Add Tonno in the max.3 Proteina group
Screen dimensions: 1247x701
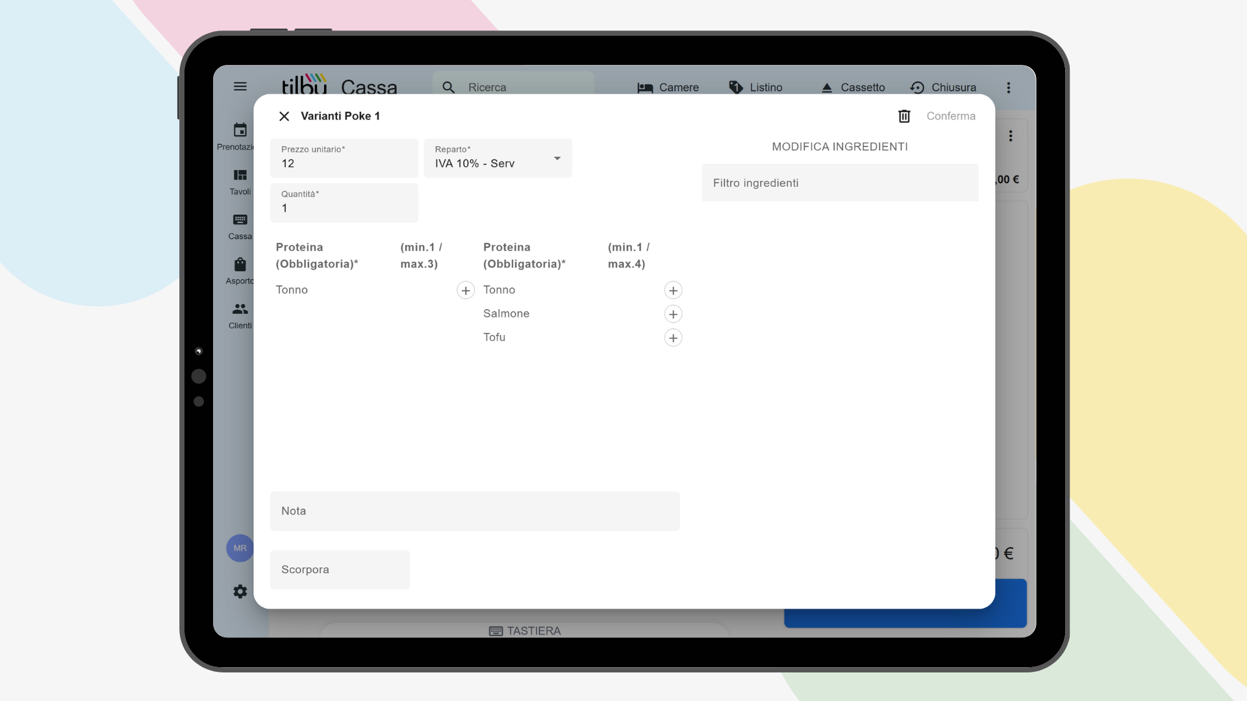click(x=466, y=290)
